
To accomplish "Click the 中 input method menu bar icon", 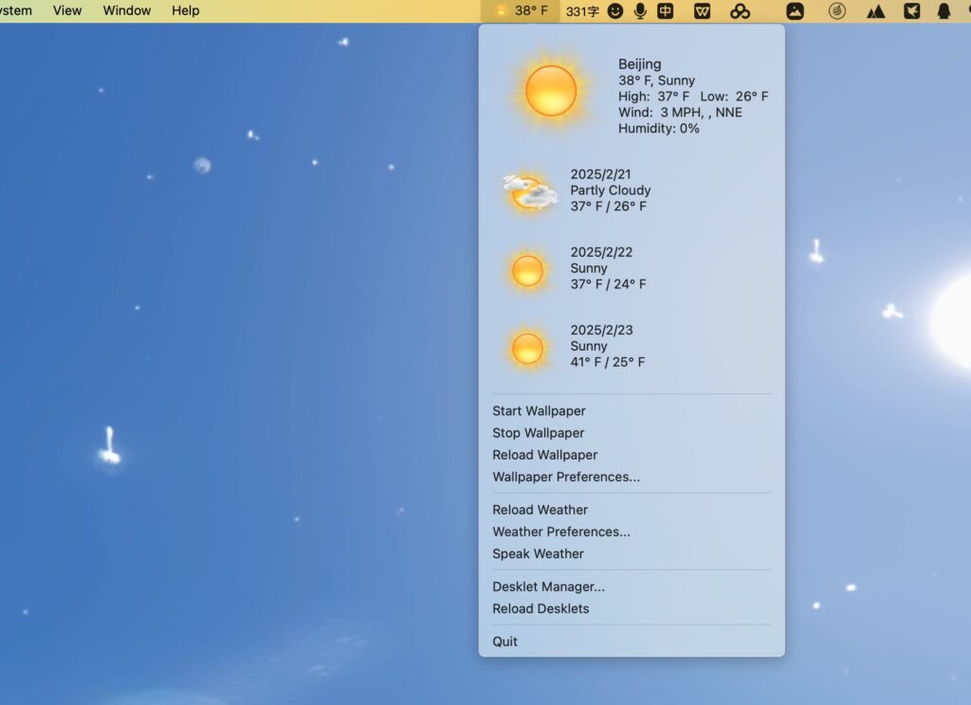I will point(666,10).
